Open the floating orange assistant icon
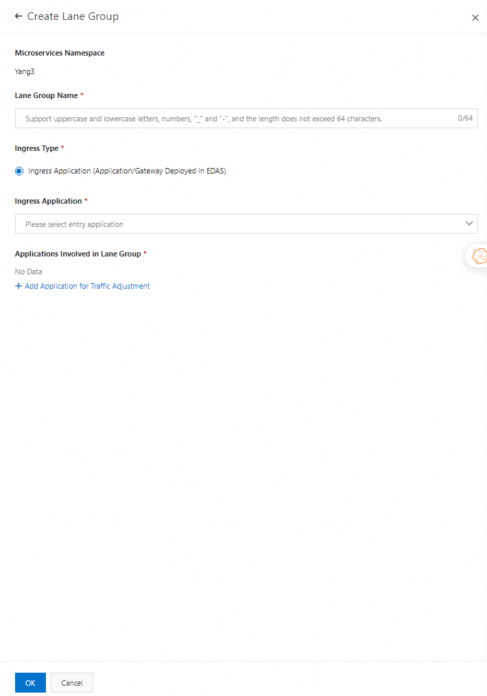 click(479, 256)
